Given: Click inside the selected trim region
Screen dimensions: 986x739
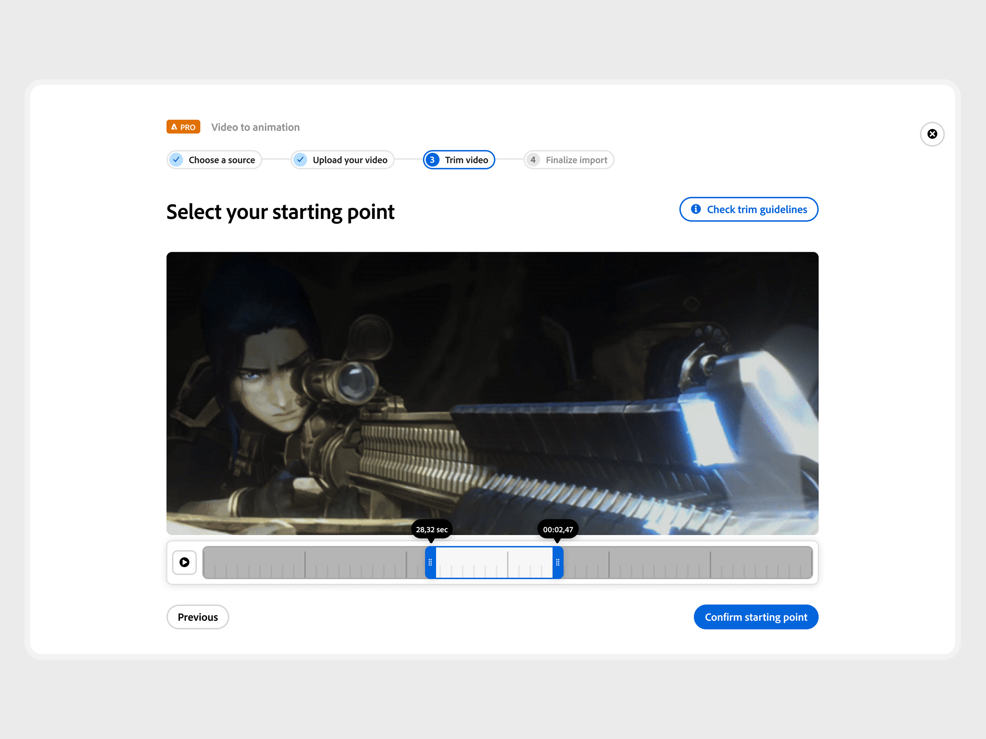Looking at the screenshot, I should click(x=494, y=562).
